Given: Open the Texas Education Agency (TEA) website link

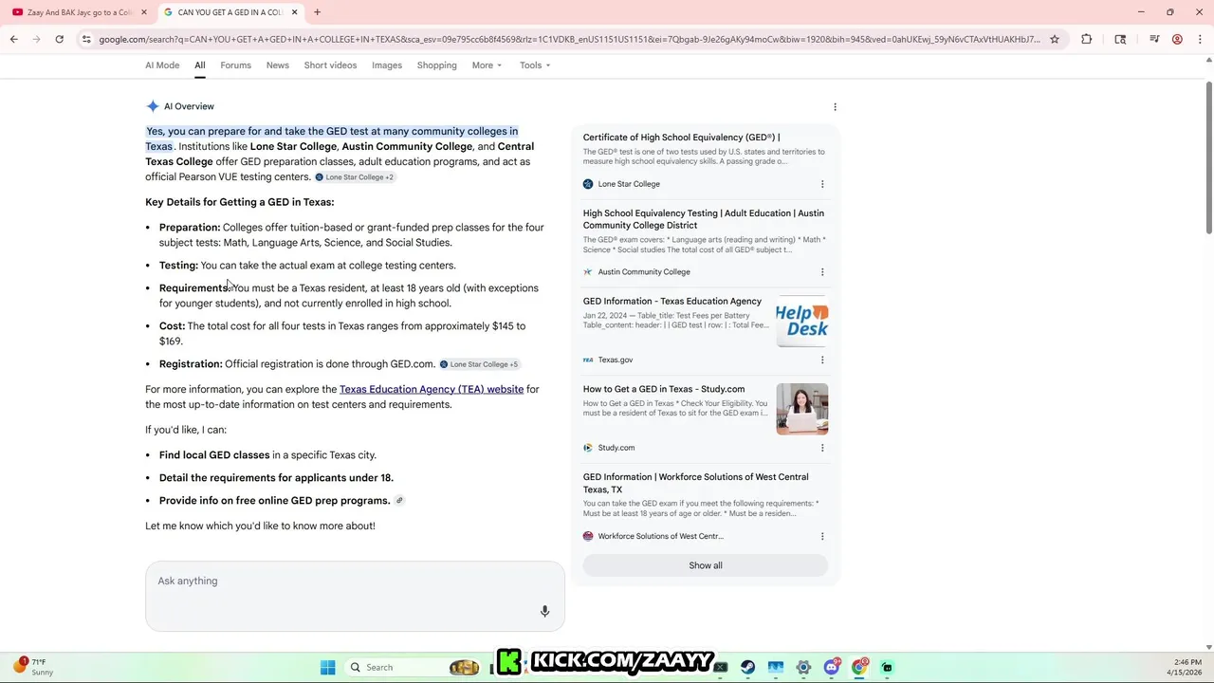Looking at the screenshot, I should [x=432, y=389].
